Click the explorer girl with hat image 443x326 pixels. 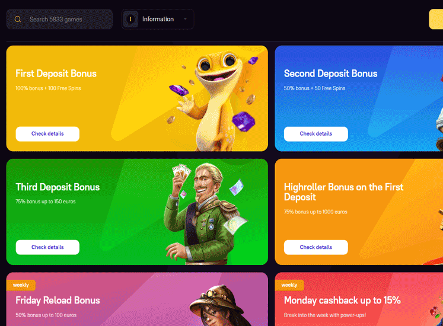(219, 306)
